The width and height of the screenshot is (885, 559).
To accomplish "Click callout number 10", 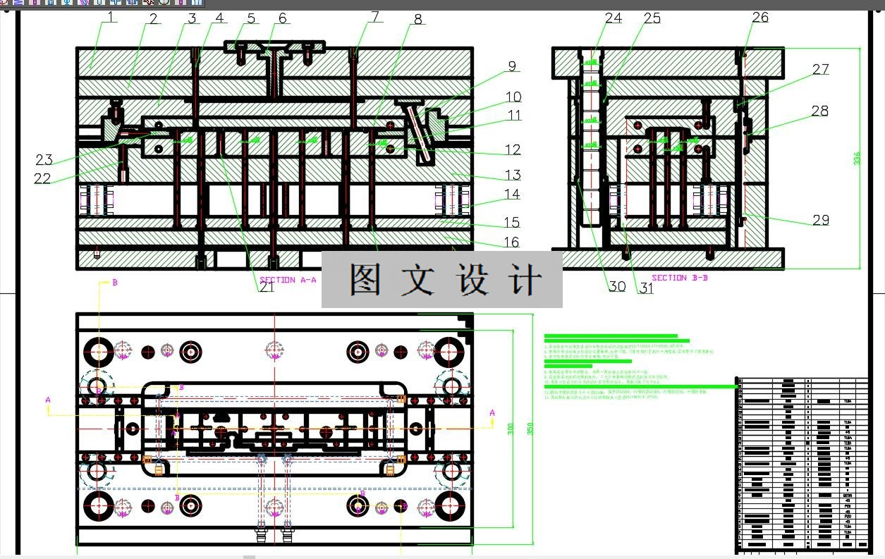I will coord(513,97).
